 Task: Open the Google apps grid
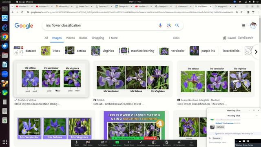tap(243, 25)
